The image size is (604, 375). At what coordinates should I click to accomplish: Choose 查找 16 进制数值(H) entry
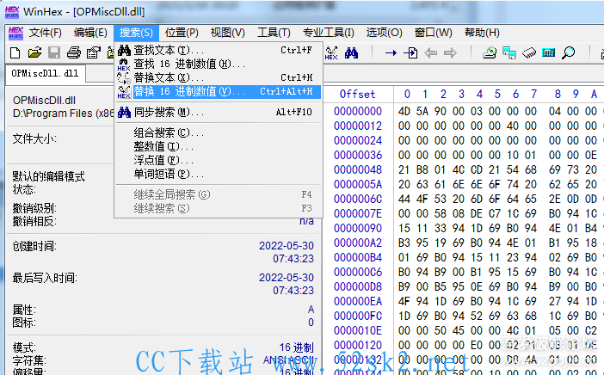pos(219,64)
